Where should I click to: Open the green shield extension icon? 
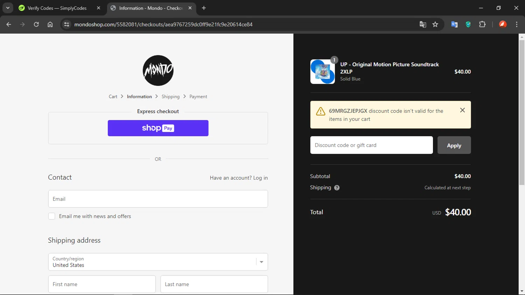[468, 24]
